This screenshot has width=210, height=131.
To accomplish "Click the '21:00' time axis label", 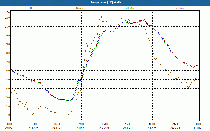I will [176, 124].
